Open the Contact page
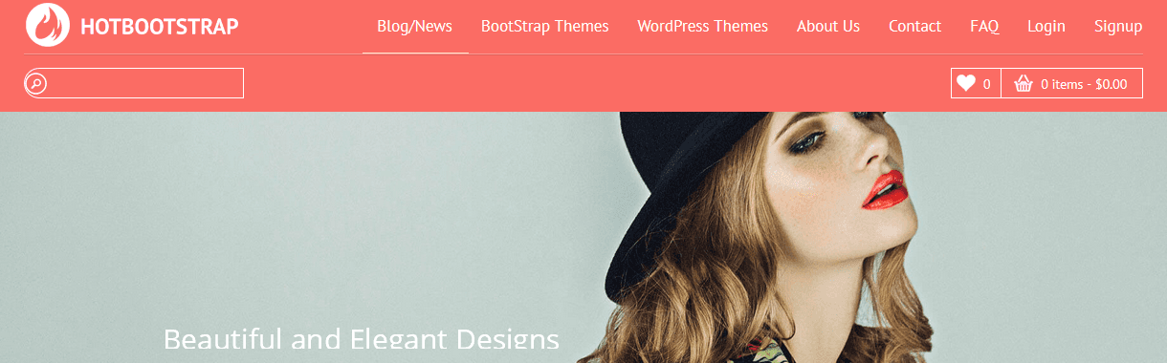Screen dimensions: 1167x363 (914, 26)
